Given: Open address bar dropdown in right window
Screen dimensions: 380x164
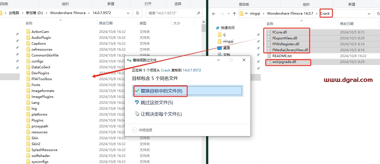Looking at the screenshot, I should pos(369,14).
